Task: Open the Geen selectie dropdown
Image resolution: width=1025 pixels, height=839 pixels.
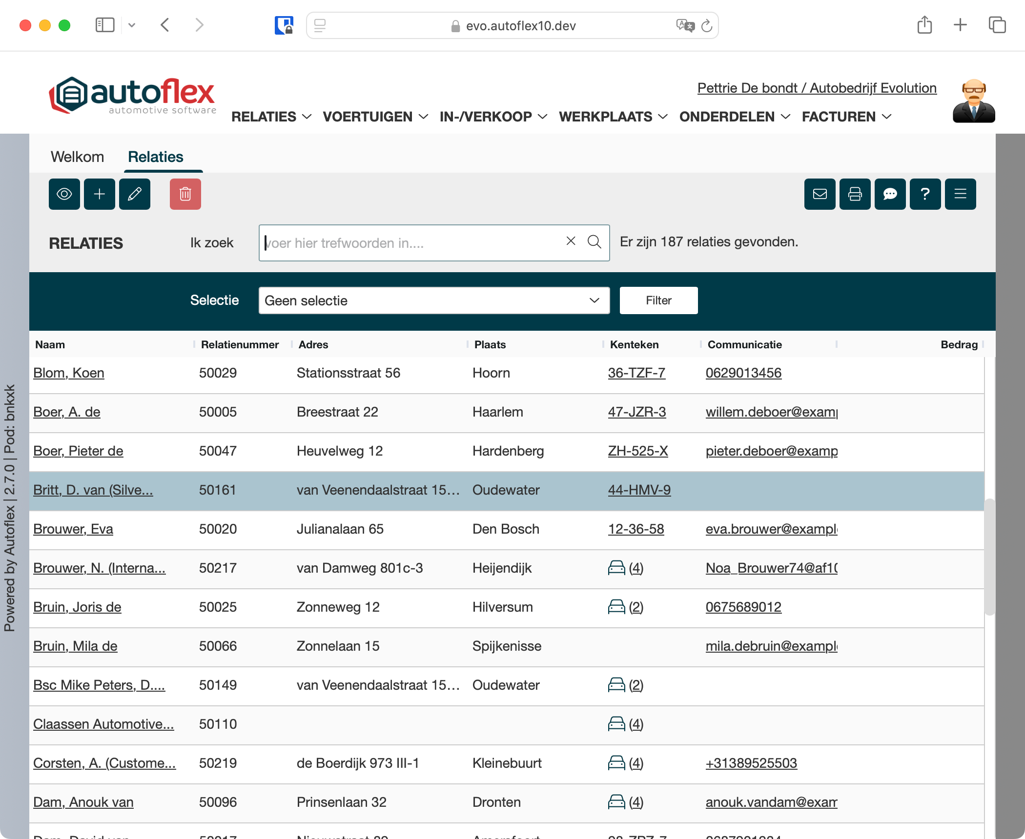Action: tap(433, 300)
